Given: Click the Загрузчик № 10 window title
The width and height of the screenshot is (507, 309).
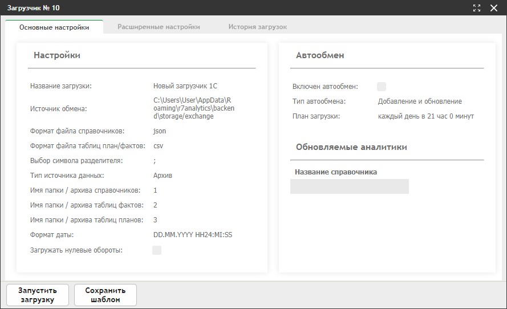Looking at the screenshot, I should (x=33, y=8).
